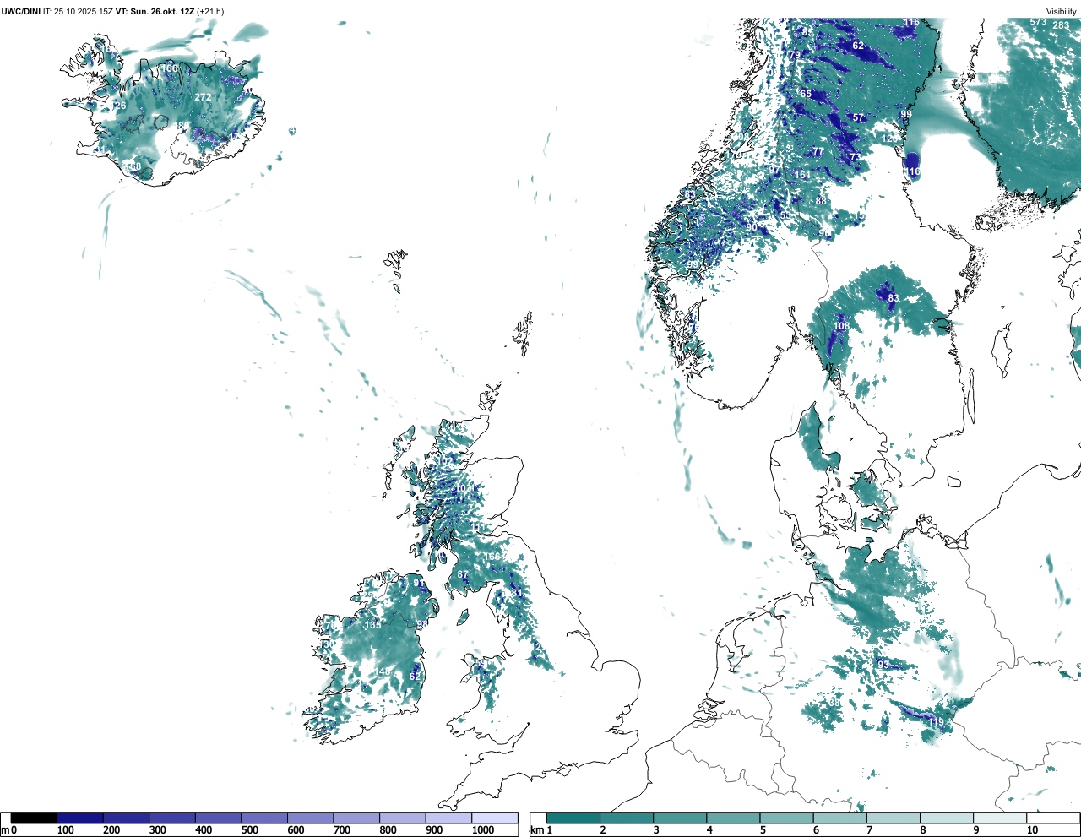
Task: Click the 900–1000 m pale legend swatch
Action: click(448, 818)
